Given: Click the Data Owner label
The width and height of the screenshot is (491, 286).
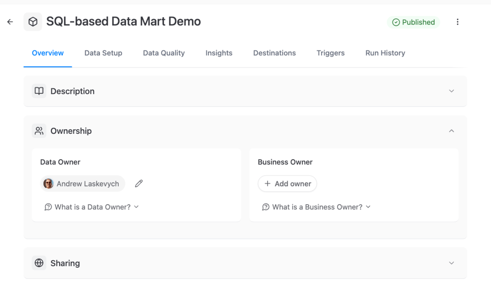Looking at the screenshot, I should coord(60,162).
